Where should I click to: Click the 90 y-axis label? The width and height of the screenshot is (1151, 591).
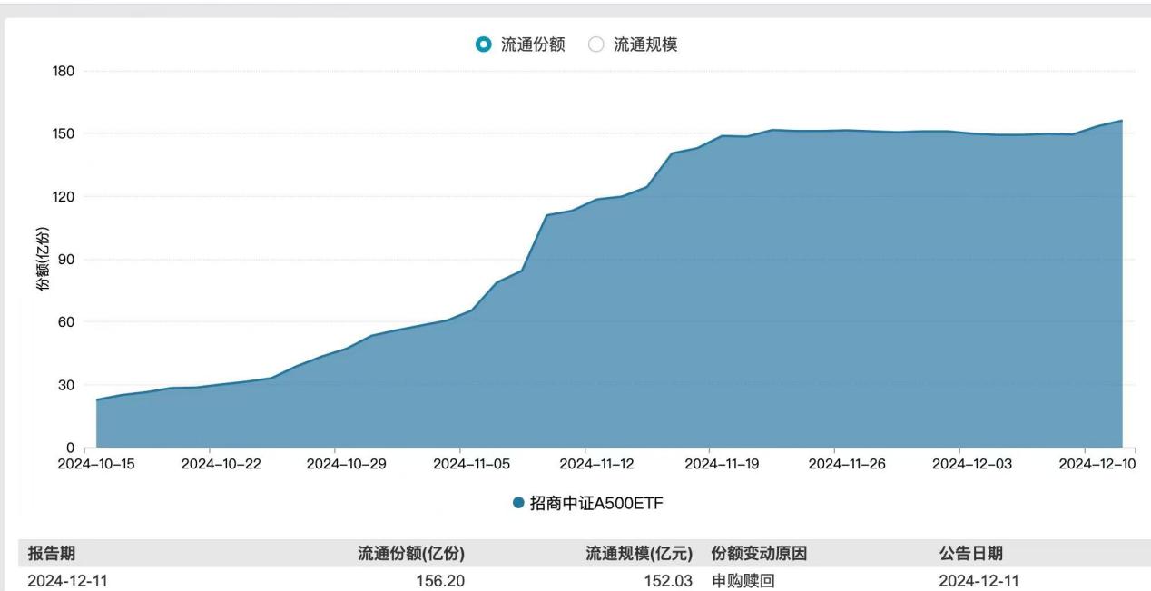(x=67, y=259)
